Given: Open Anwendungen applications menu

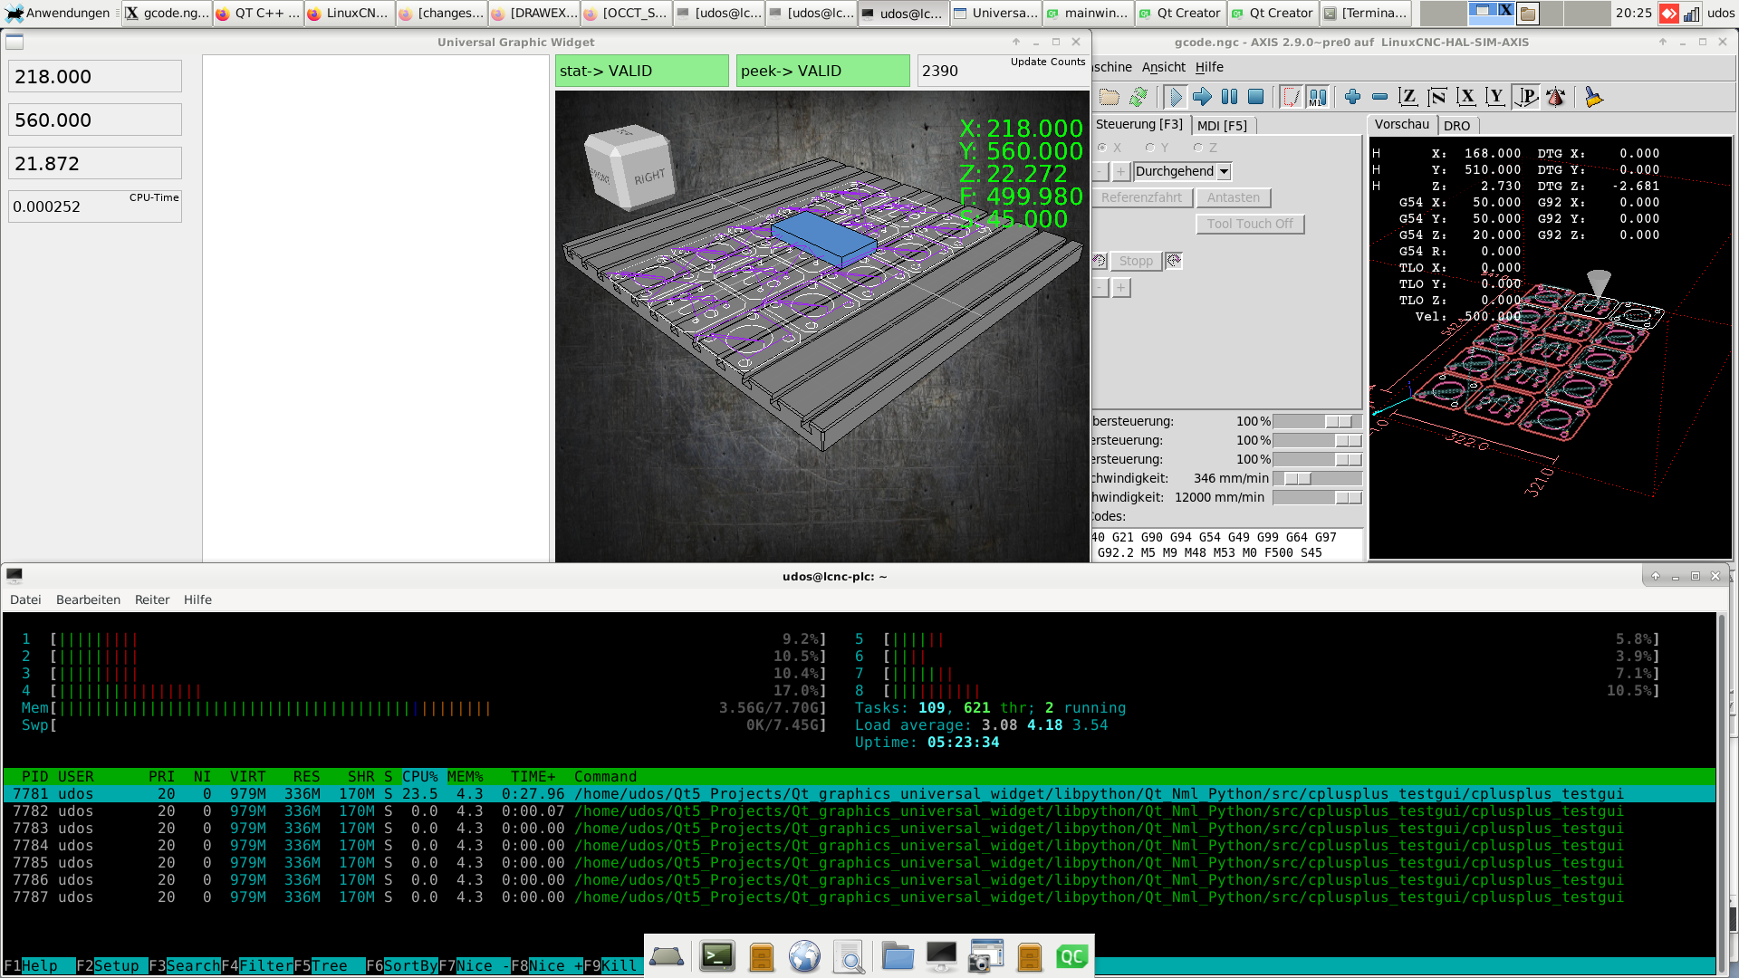Looking at the screenshot, I should [x=57, y=13].
